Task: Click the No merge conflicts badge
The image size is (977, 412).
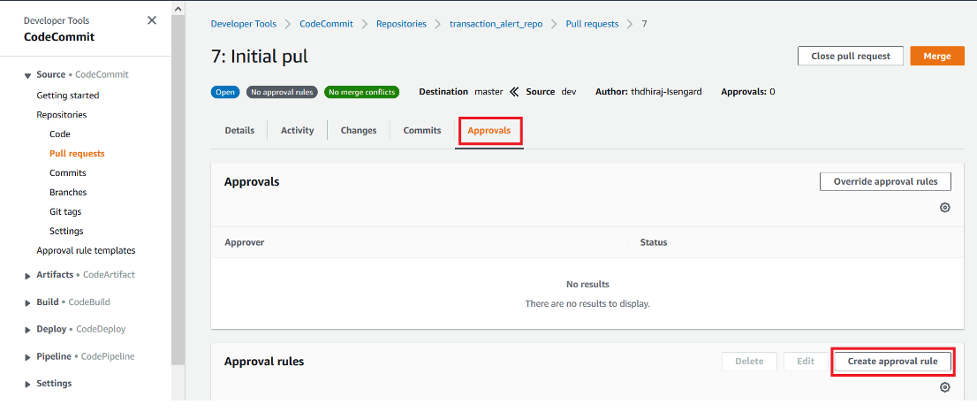Action: click(x=361, y=92)
